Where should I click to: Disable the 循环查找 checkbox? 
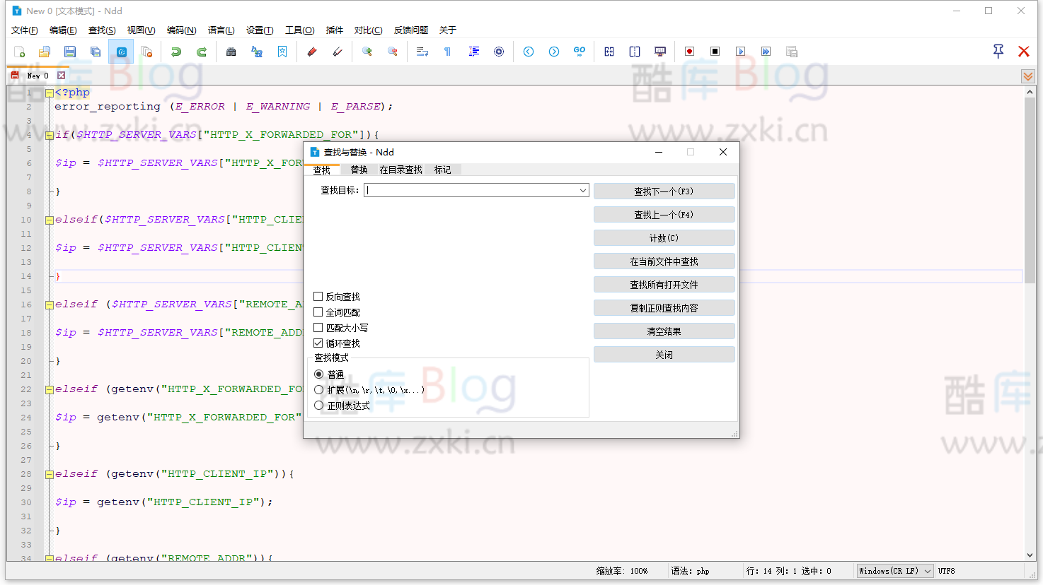pos(318,343)
